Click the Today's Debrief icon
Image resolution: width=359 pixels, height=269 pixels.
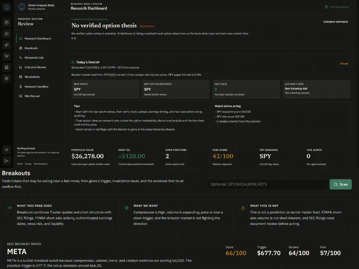(73, 62)
